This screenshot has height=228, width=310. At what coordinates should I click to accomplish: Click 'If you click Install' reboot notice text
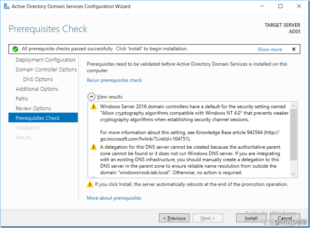click(191, 184)
